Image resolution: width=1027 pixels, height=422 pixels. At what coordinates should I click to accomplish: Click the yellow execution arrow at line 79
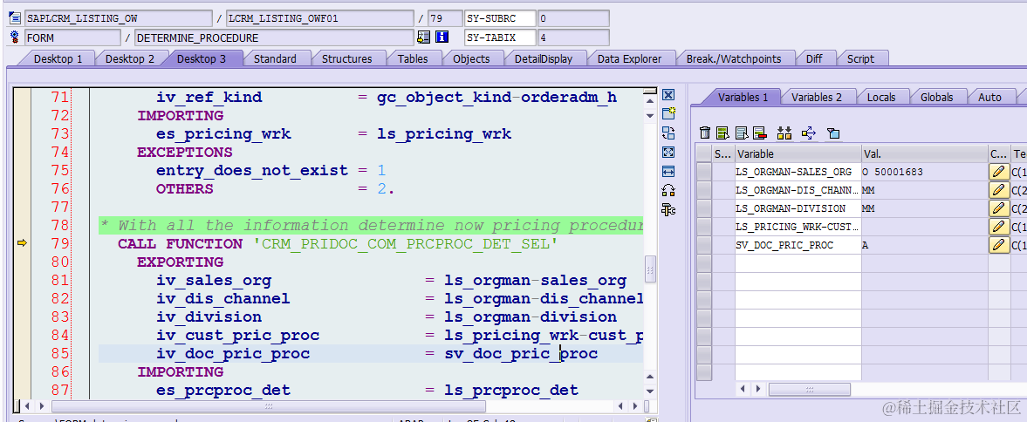click(x=22, y=243)
